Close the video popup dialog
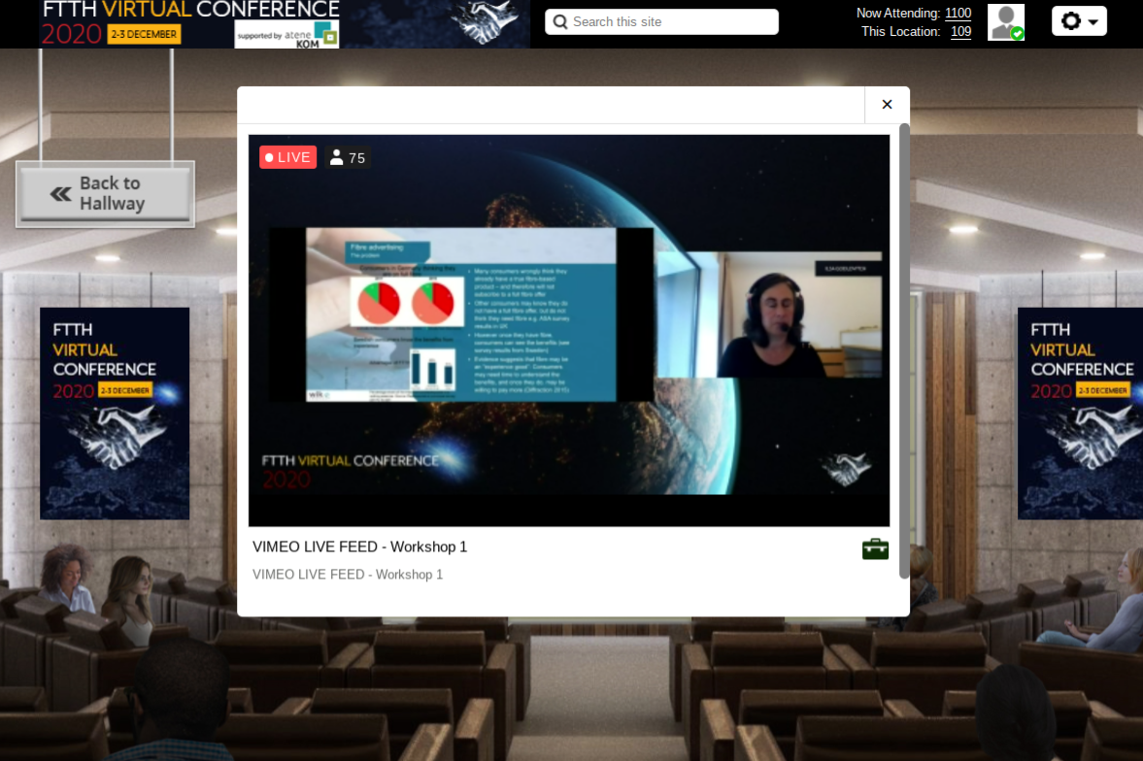The width and height of the screenshot is (1143, 761). [x=888, y=104]
